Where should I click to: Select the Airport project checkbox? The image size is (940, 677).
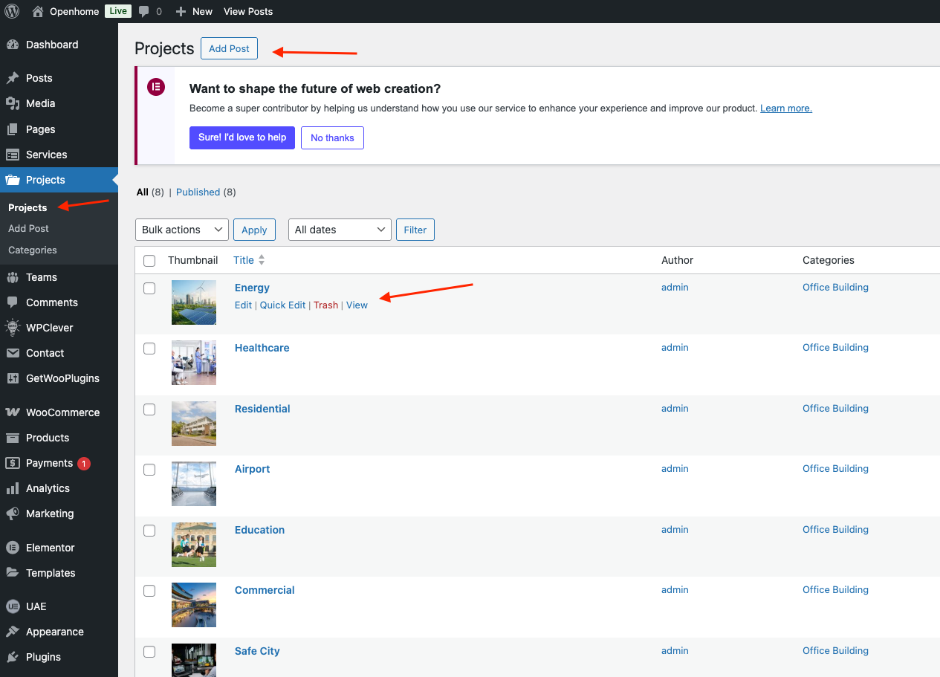(x=149, y=470)
